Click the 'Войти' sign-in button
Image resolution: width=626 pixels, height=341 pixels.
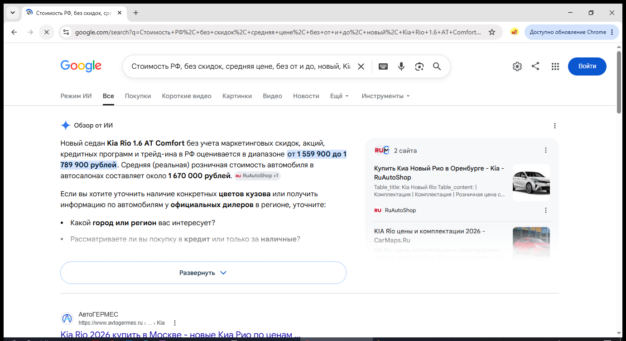coord(587,66)
